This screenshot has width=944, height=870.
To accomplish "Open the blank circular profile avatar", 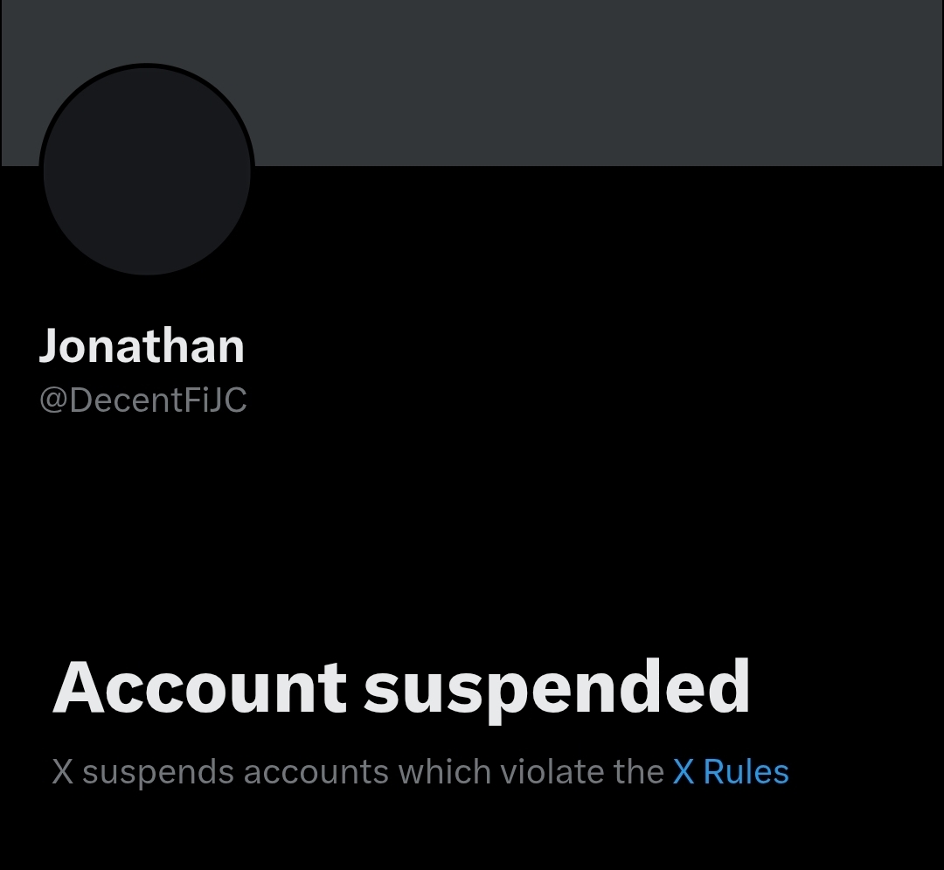I will coord(147,171).
